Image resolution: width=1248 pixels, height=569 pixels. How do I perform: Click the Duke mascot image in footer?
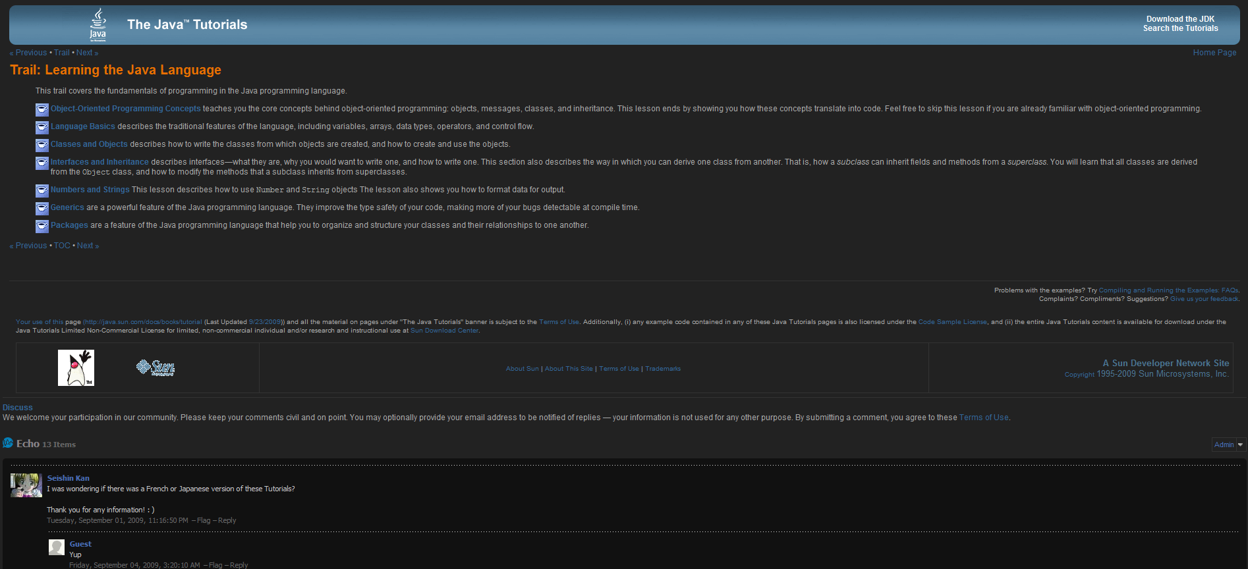click(76, 367)
